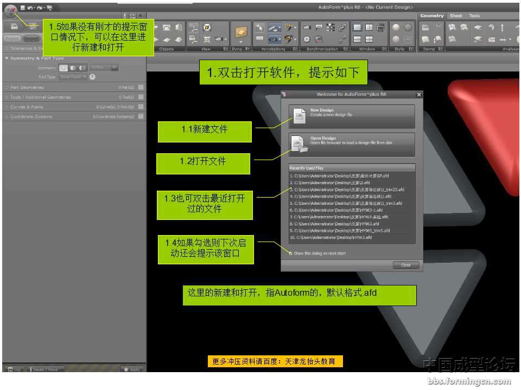The image size is (521, 390).
Task: Collapse the Symmetry & Part Type section
Action: (7, 58)
